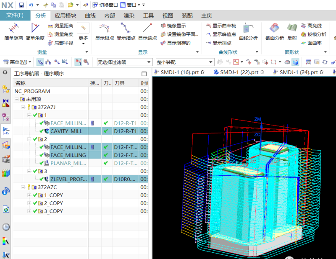The width and height of the screenshot is (336, 259).
Task: Switch to the 装配 ribbon tab
Action: [187, 15]
